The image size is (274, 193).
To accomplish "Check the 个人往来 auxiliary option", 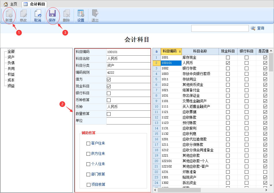I will click(88, 164).
